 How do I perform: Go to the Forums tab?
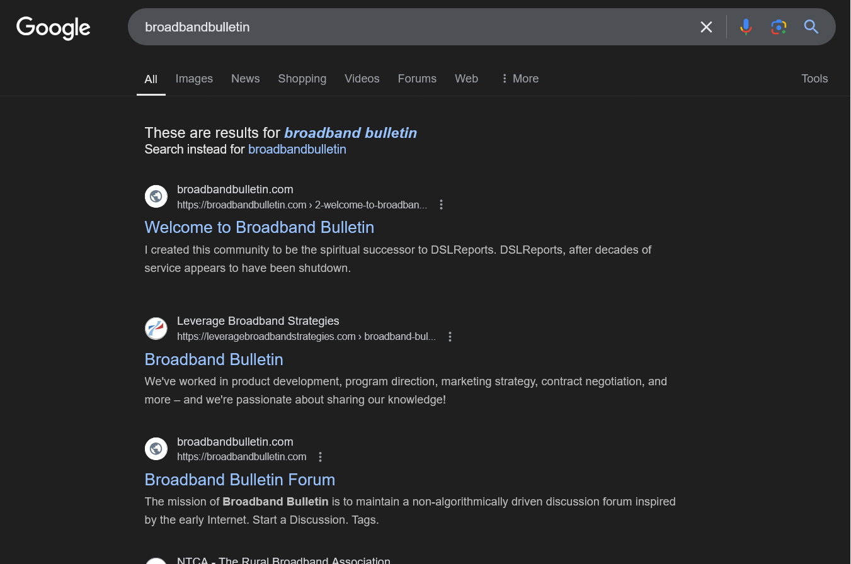[417, 79]
